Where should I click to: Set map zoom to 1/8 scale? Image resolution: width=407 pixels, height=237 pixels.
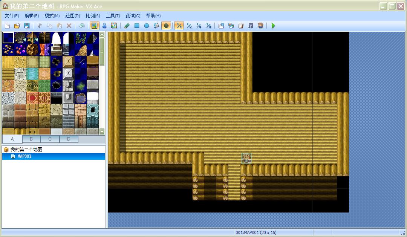pyautogui.click(x=209, y=26)
